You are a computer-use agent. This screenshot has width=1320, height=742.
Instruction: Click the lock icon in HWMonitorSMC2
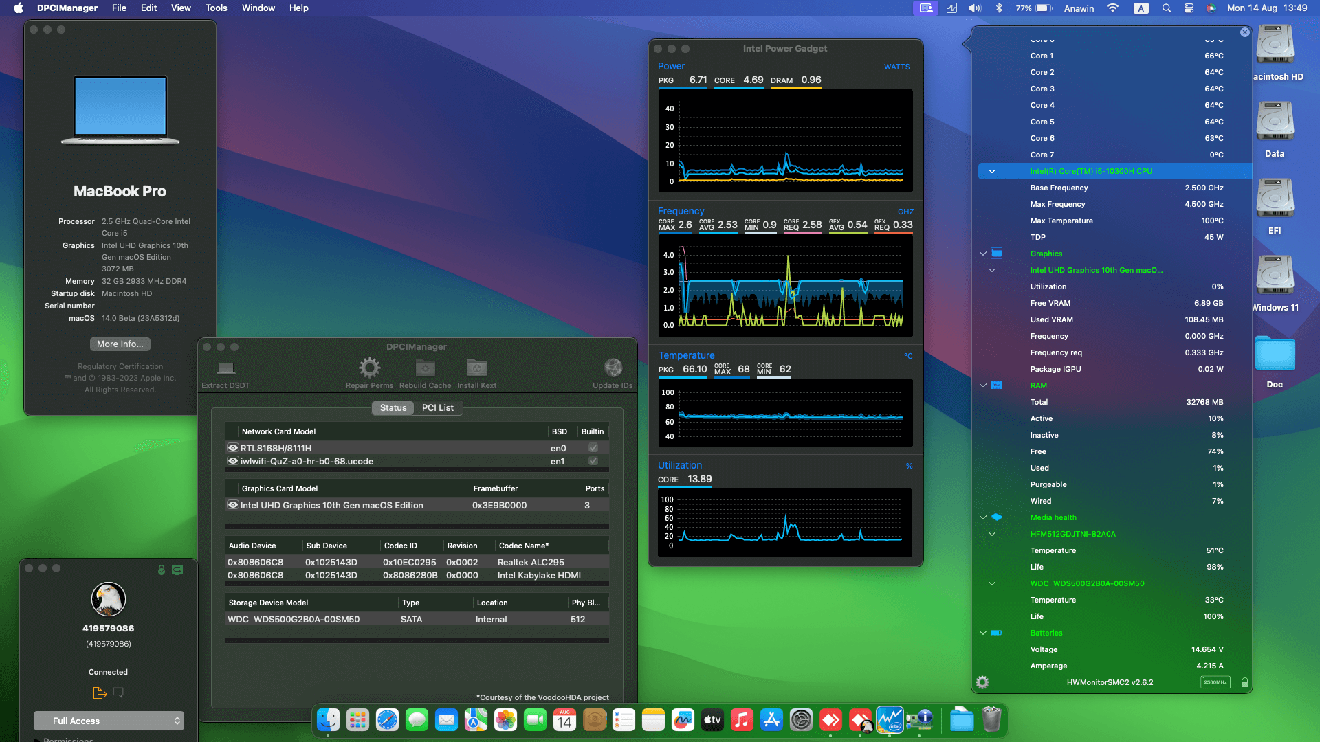click(1244, 682)
